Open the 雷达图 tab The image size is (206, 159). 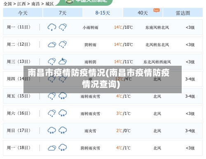183,12
